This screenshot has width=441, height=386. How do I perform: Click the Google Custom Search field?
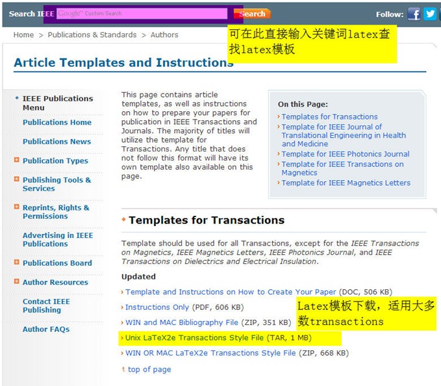(x=142, y=14)
